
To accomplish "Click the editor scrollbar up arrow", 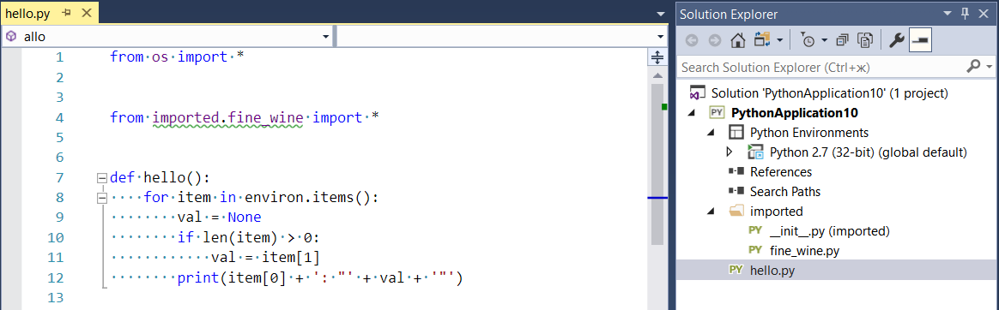I will tap(657, 75).
